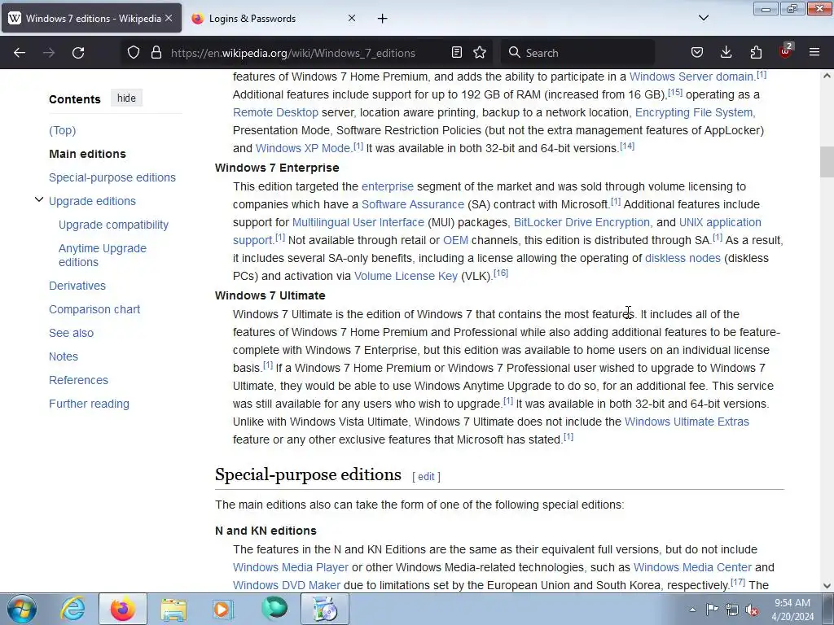Open the Windows XP Mode link
Image resolution: width=834 pixels, height=625 pixels.
point(303,148)
